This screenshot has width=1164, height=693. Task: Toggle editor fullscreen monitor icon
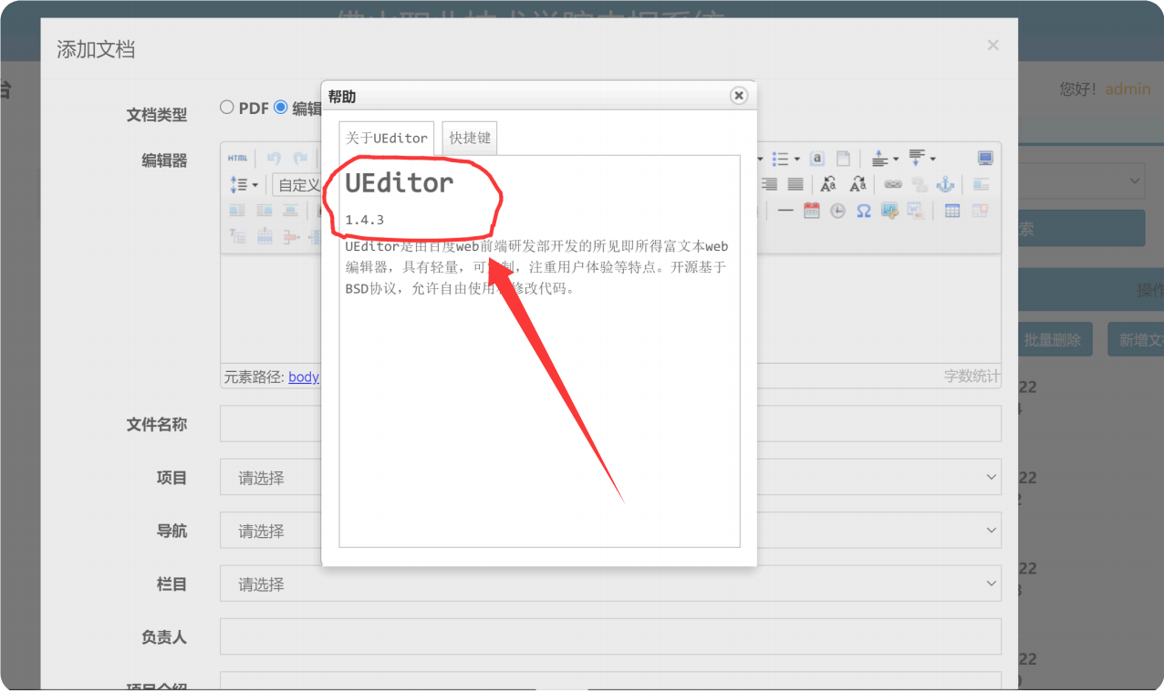tap(985, 159)
